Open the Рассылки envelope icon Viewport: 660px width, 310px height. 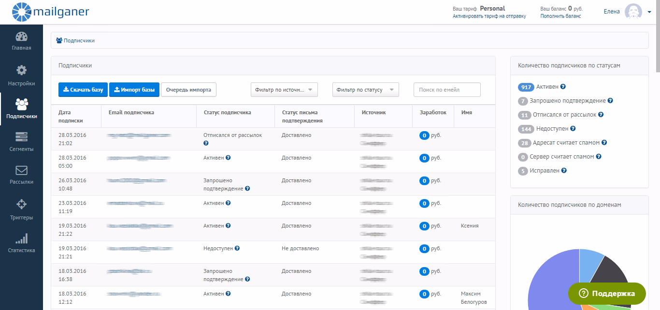click(21, 171)
